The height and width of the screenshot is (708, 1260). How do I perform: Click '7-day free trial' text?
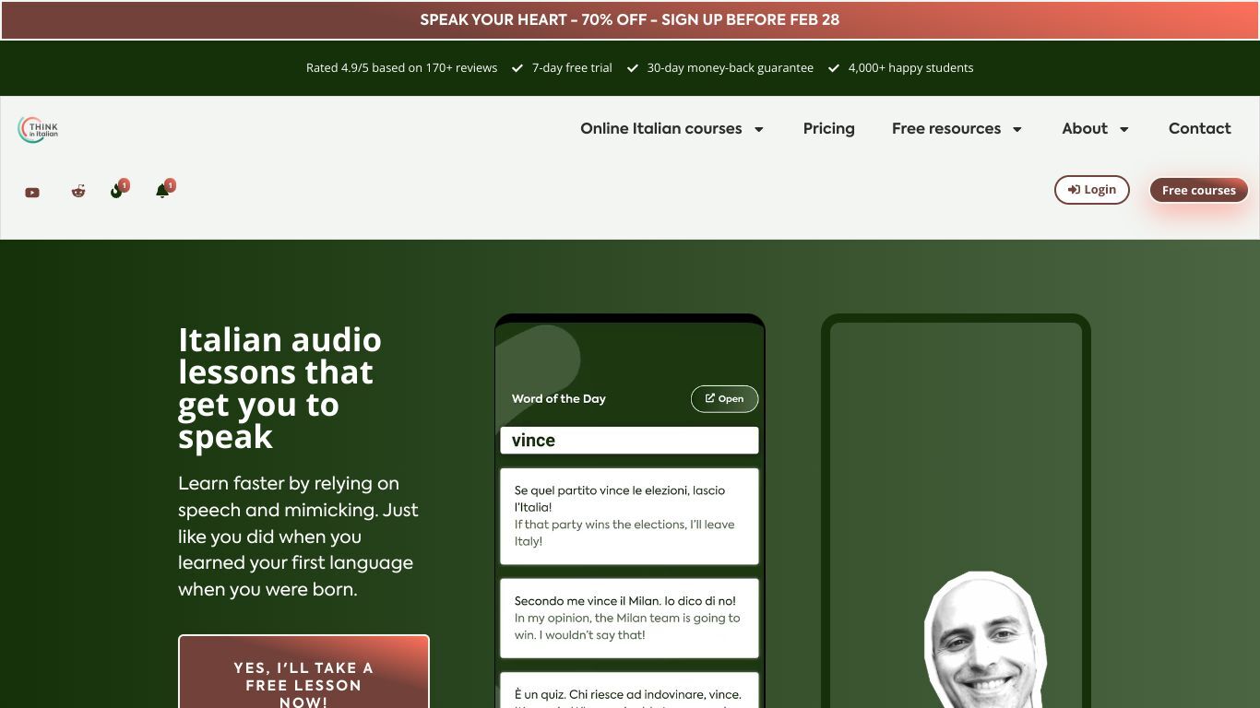pos(572,68)
